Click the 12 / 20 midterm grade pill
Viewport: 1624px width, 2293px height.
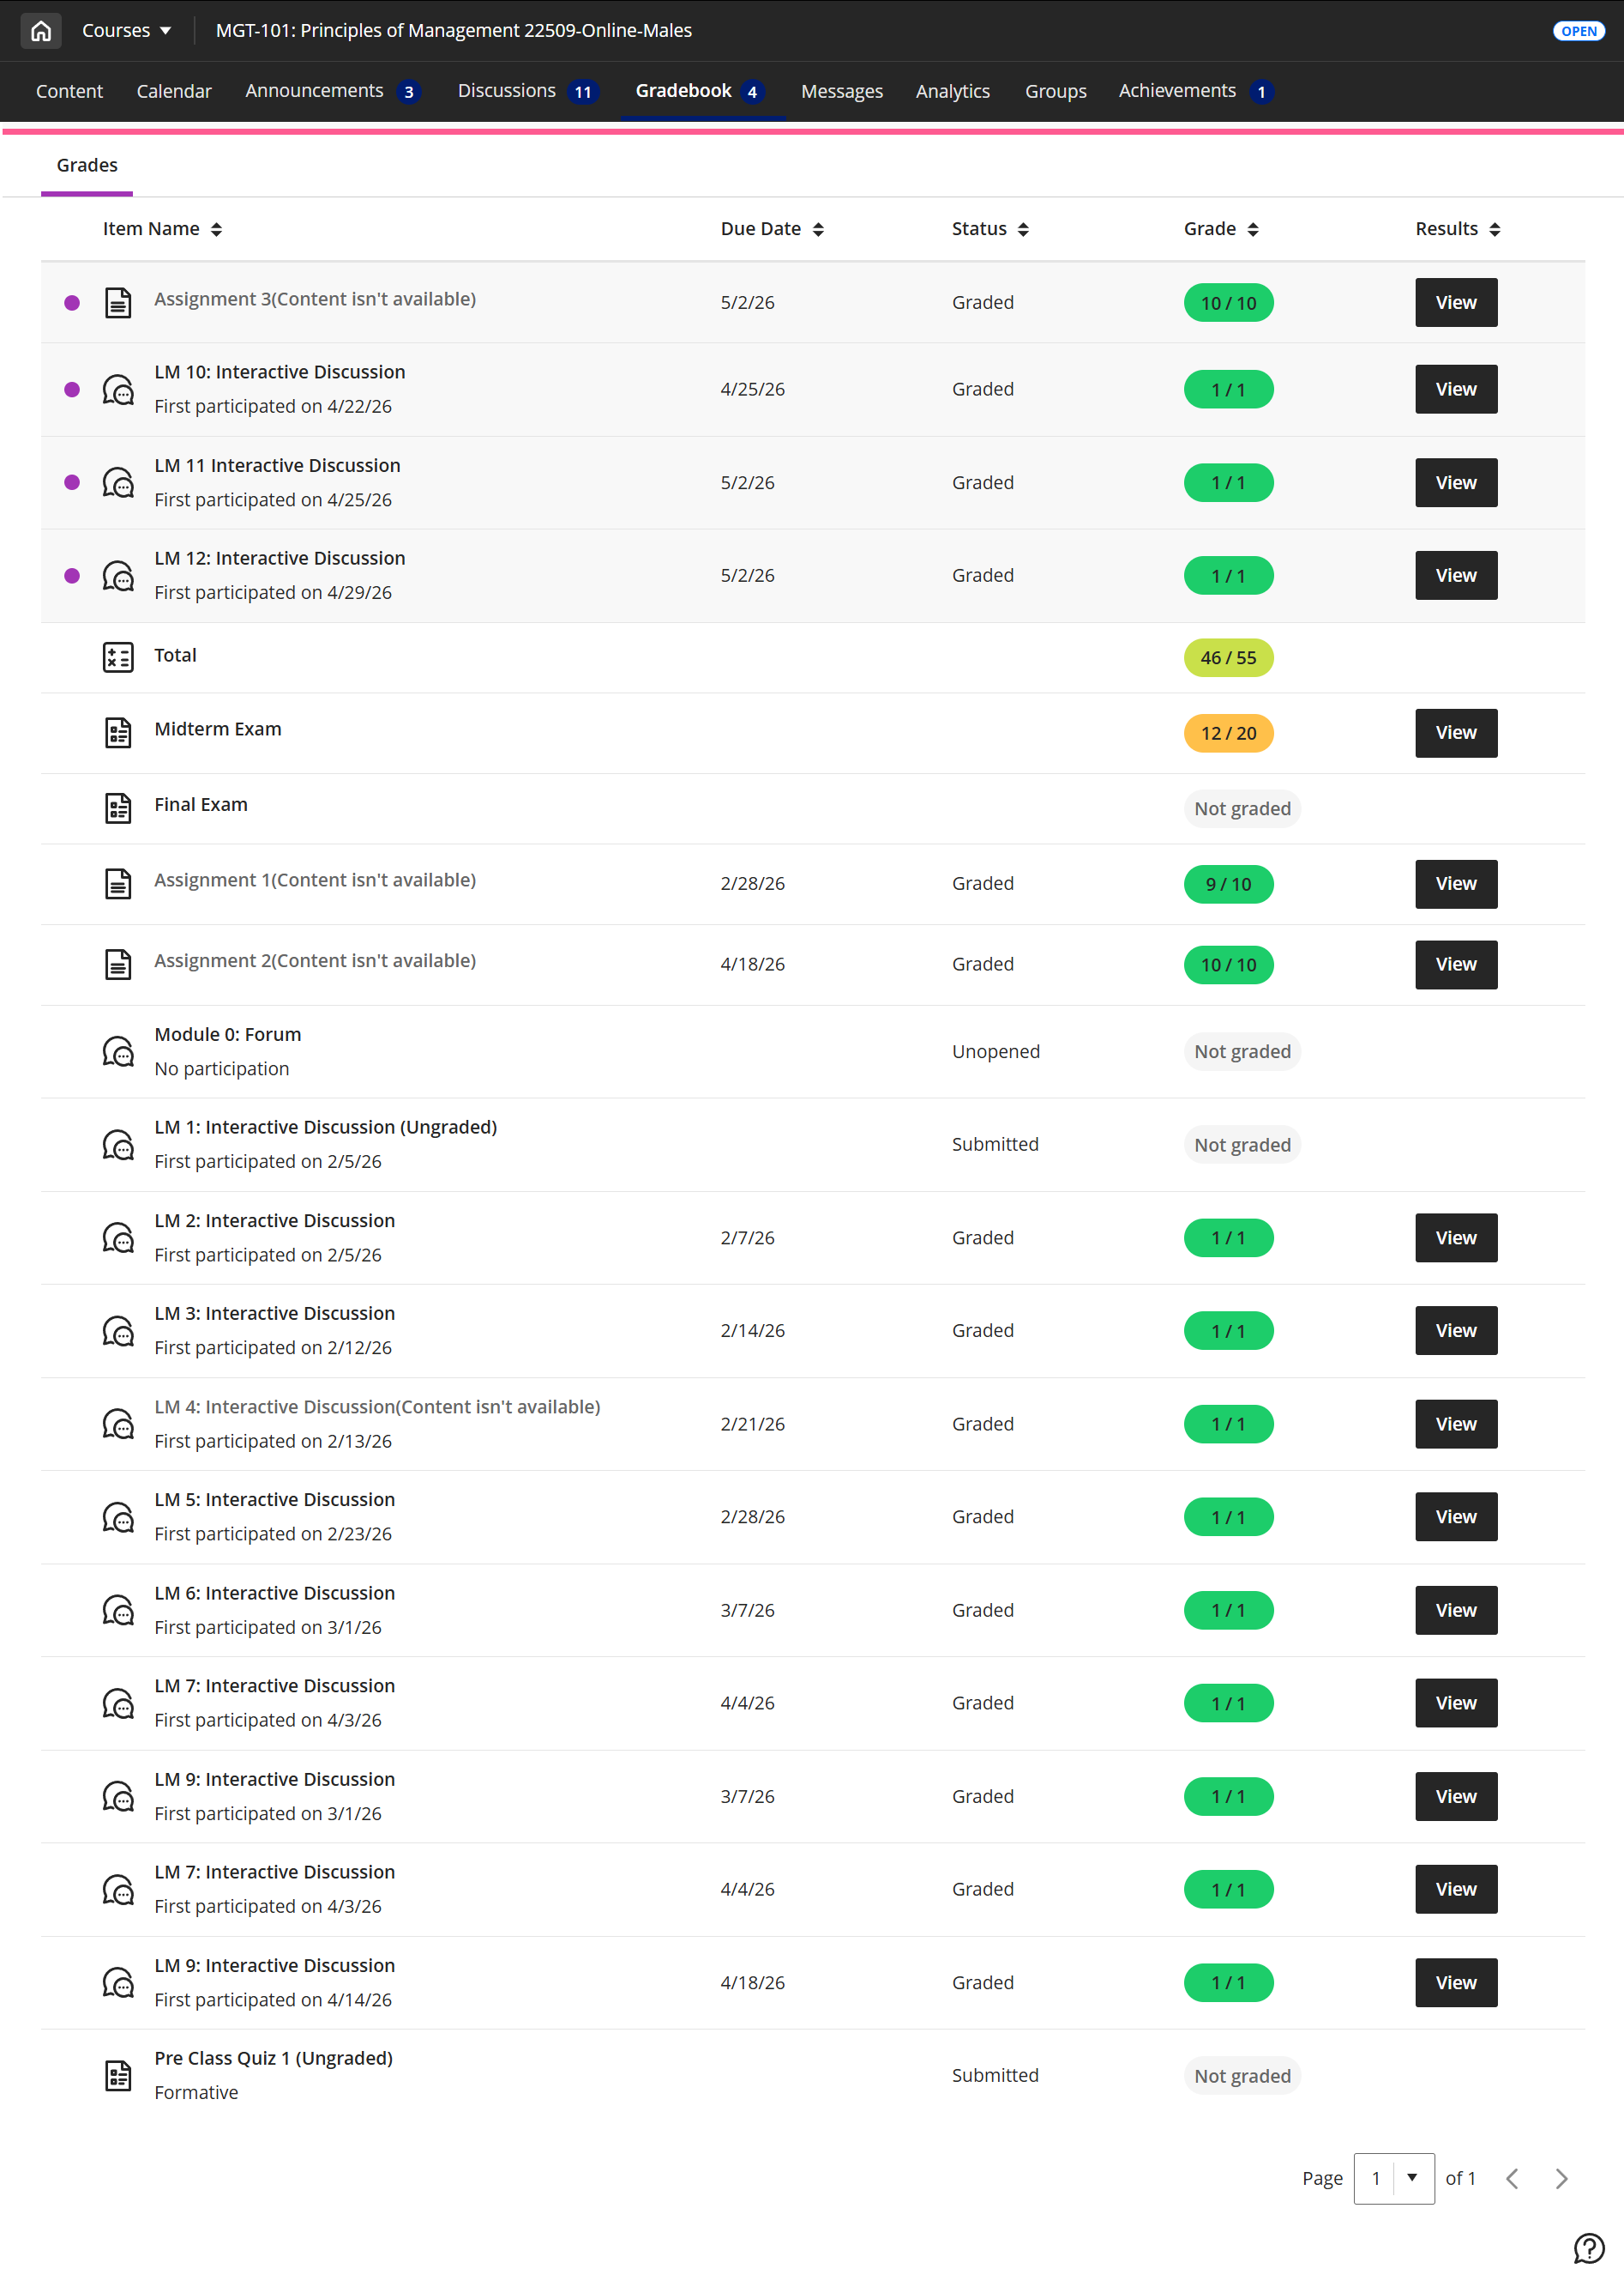tap(1228, 733)
